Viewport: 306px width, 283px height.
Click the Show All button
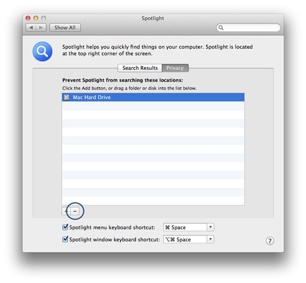click(x=65, y=28)
